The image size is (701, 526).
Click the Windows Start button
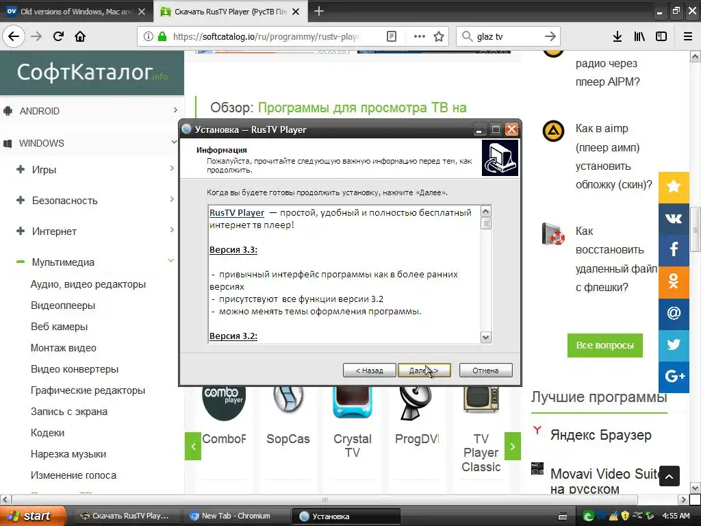pyautogui.click(x=32, y=516)
